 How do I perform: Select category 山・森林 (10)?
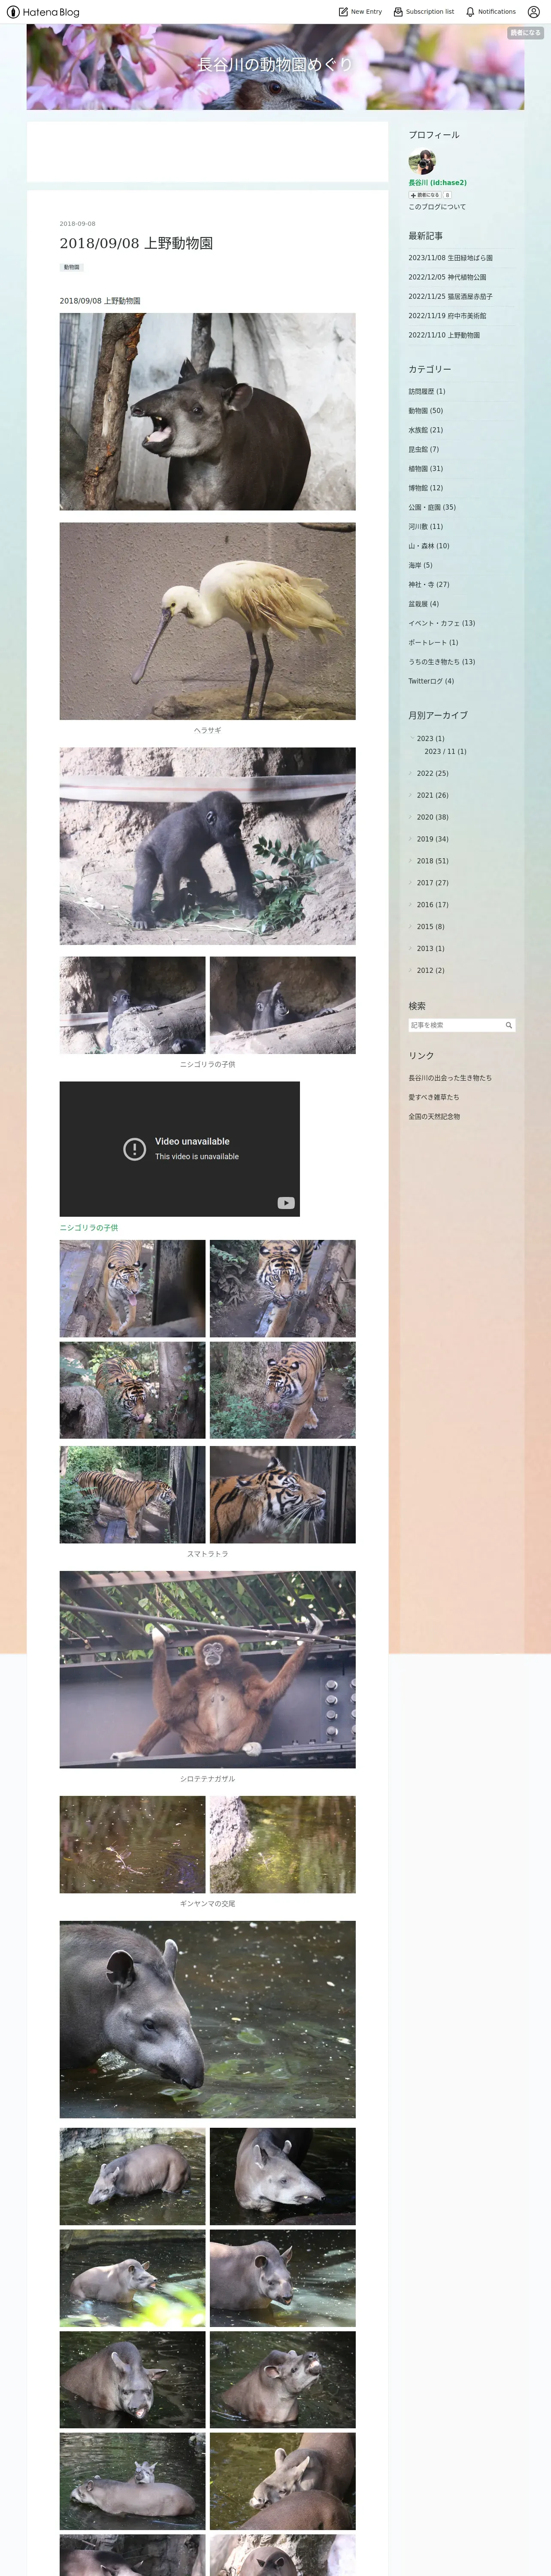429,546
